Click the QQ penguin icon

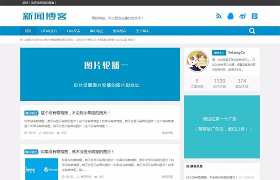pyautogui.click(x=231, y=16)
